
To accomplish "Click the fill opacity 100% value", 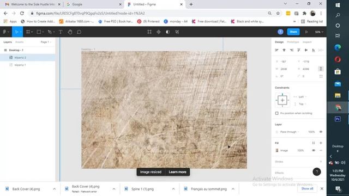I will coord(300,150).
